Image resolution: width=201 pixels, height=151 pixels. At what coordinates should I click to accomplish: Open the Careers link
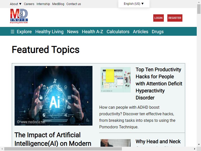click(29, 4)
